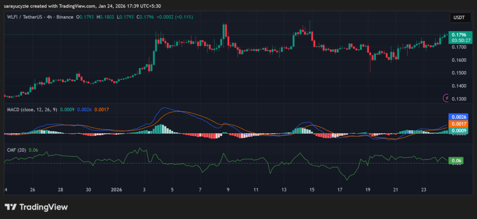Click date 15 on the time axis

point(312,190)
